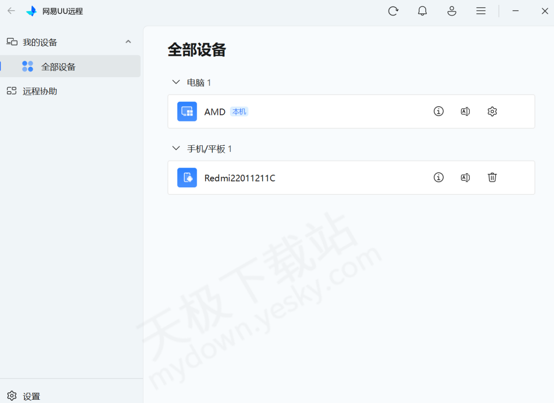Select 全部设备 in the sidebar
Screen dimensions: 554x403
70,66
